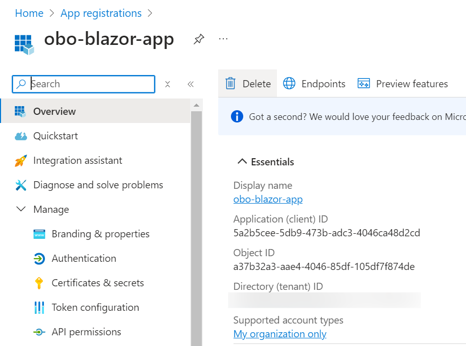The image size is (466, 346).
Task: Open the API permissions page
Action: tap(96, 332)
